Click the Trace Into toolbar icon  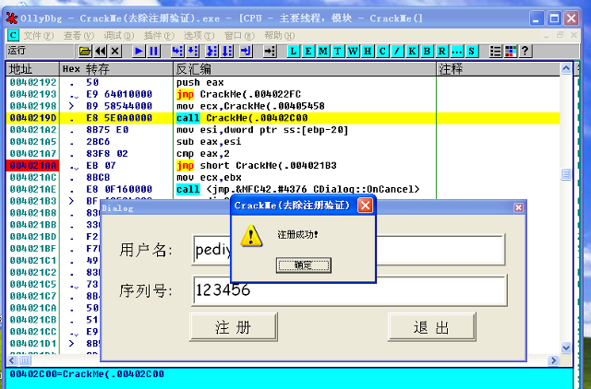[212, 51]
